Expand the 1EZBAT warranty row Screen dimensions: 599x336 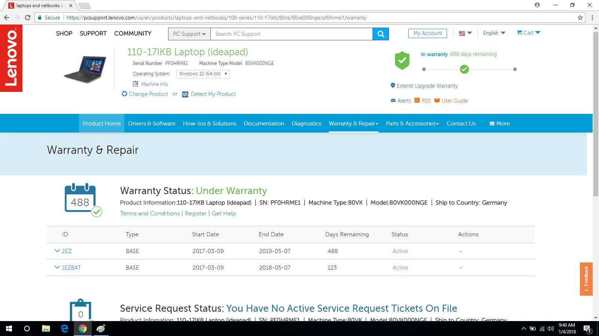coord(57,267)
